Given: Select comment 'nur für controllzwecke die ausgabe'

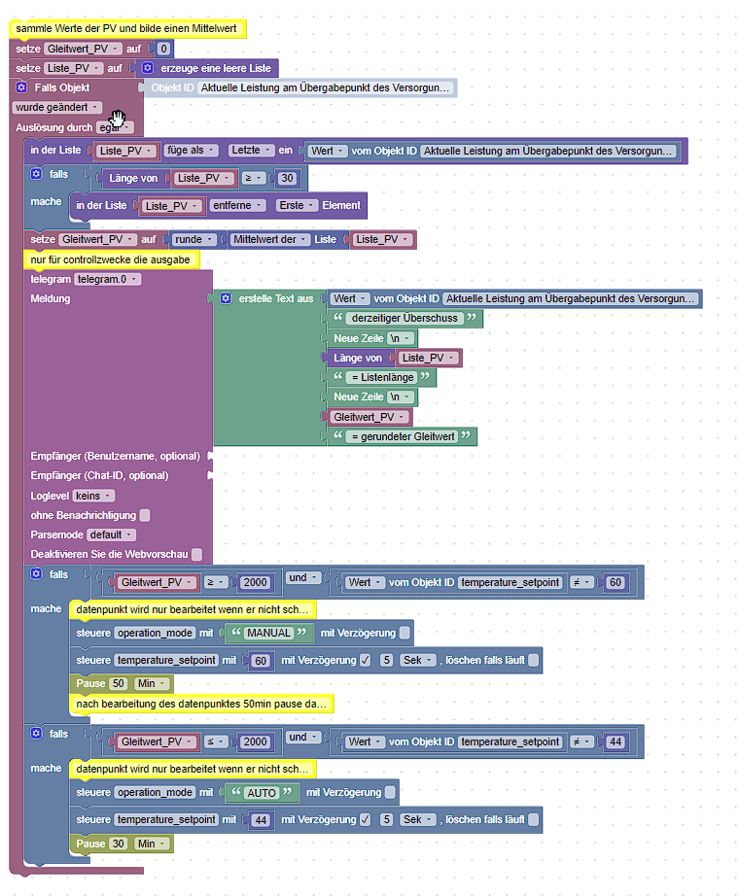Looking at the screenshot, I should 112,260.
